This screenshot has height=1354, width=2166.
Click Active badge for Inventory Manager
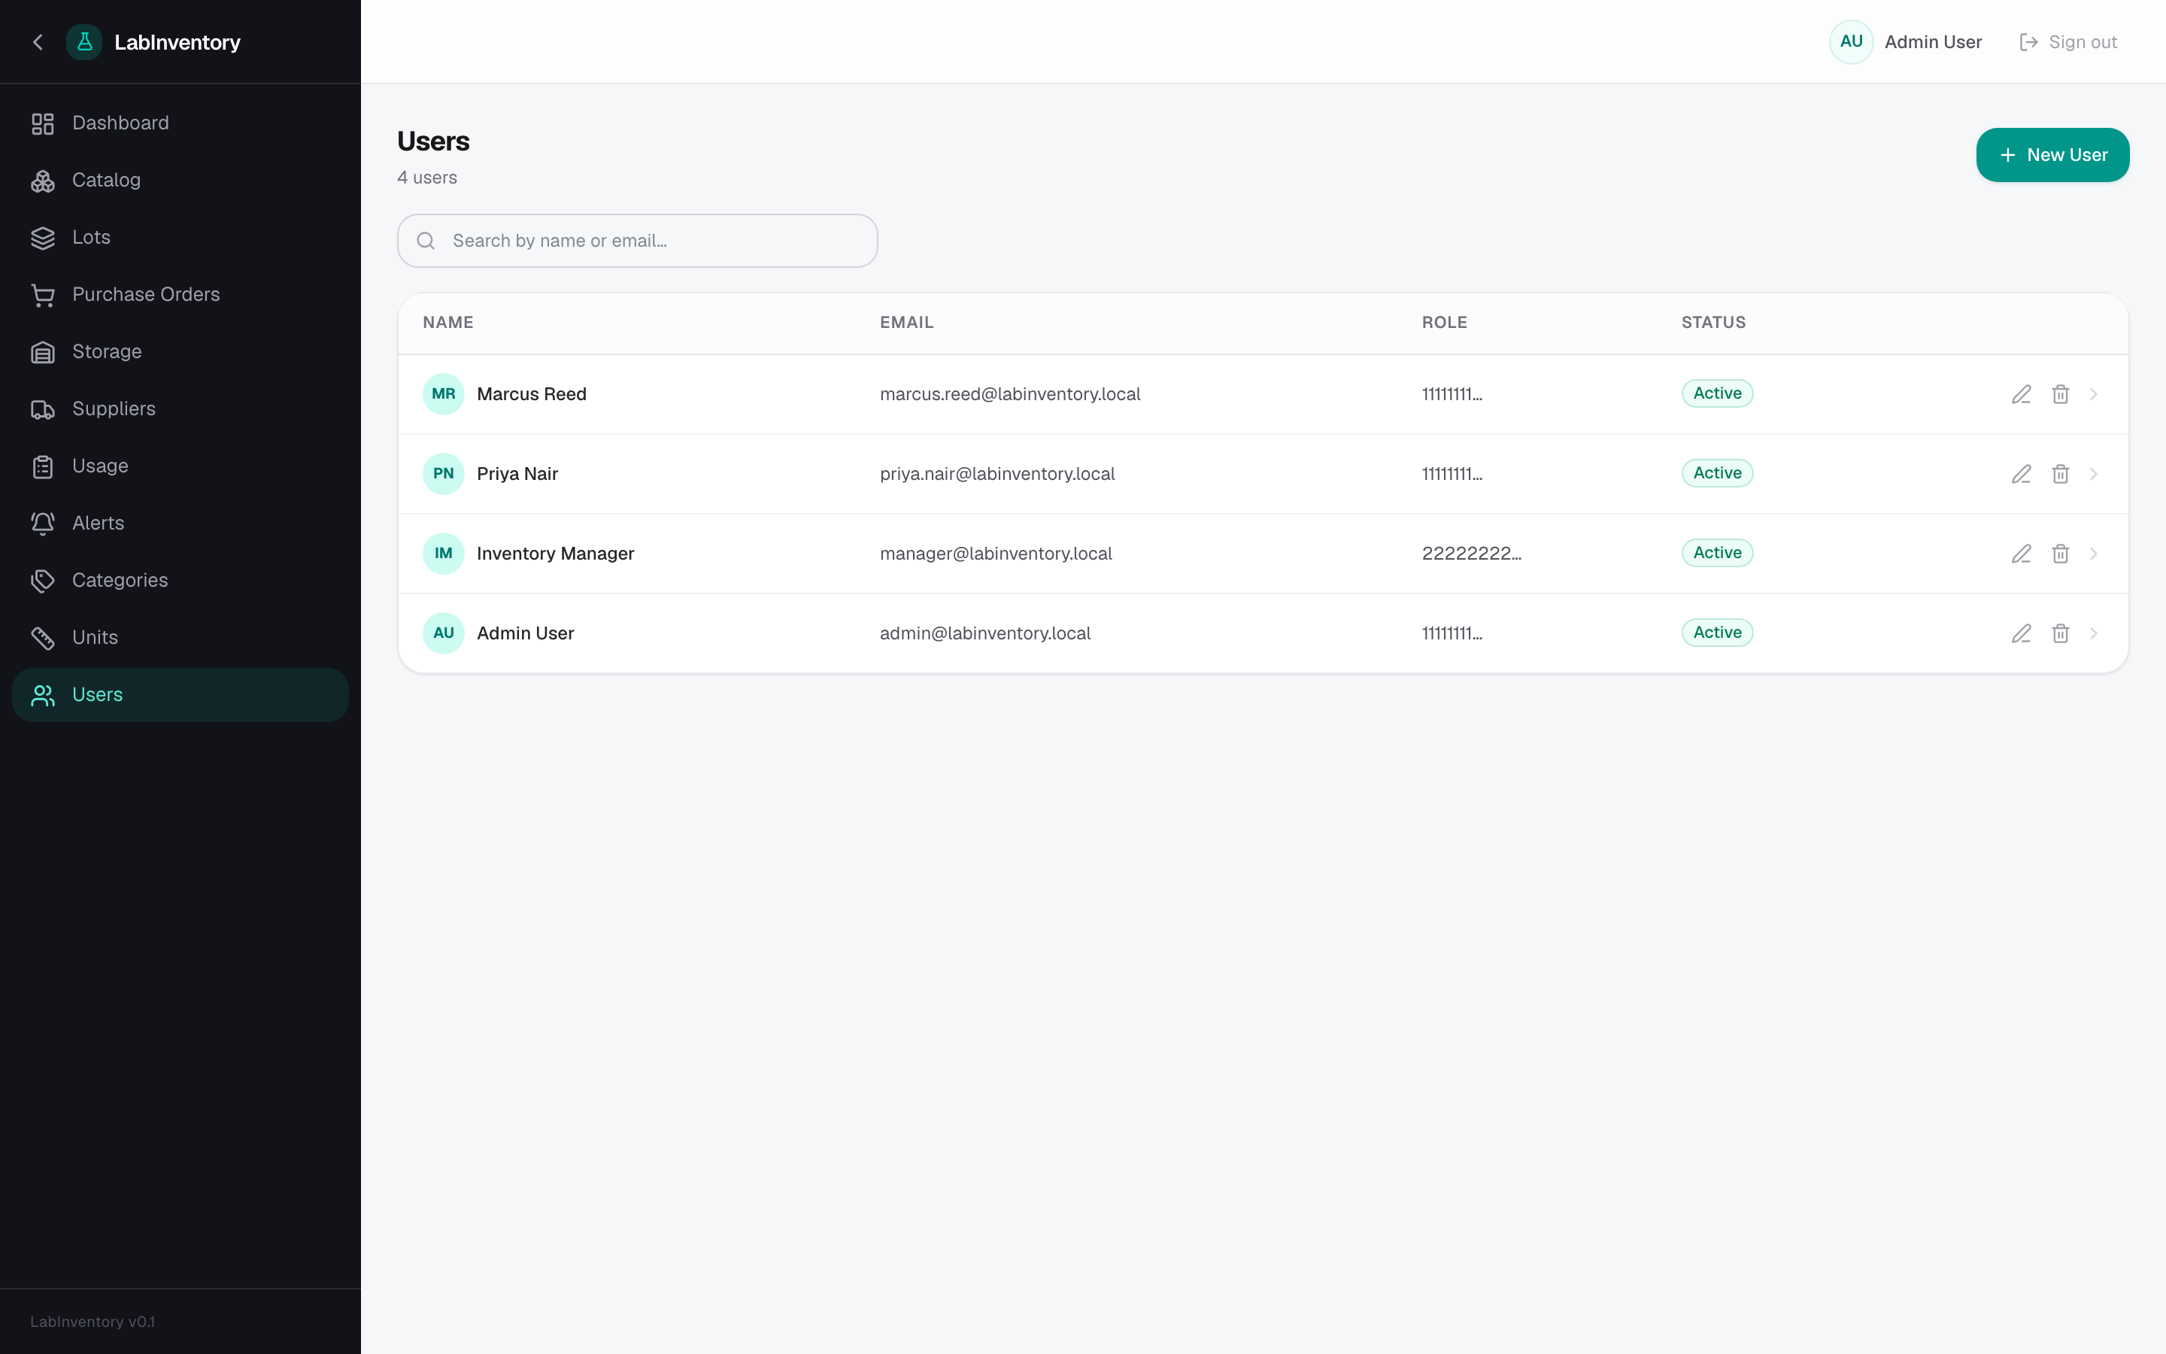[1717, 553]
